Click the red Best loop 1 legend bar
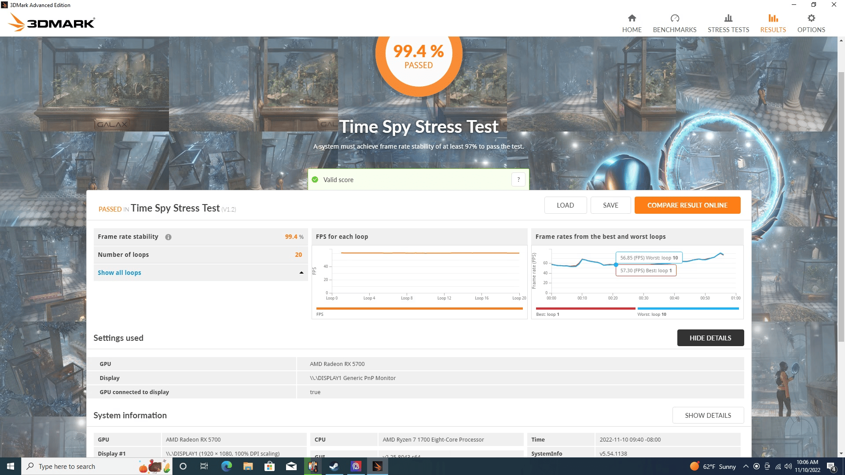 (585, 309)
